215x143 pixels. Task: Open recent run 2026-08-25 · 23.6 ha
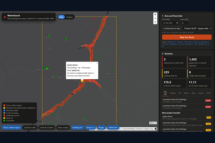point(176,44)
